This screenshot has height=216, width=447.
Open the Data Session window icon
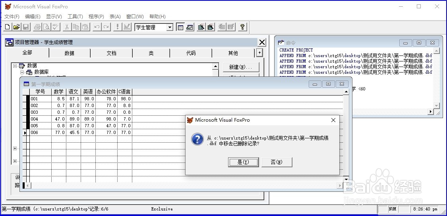click(190, 27)
